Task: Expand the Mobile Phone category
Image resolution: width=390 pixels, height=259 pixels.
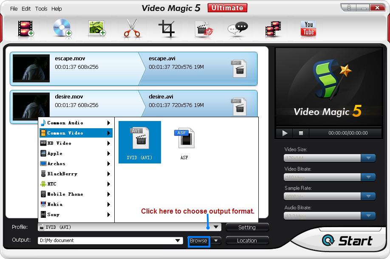Action: coord(76,194)
